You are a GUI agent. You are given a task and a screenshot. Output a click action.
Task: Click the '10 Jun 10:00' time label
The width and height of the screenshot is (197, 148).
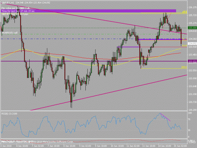(117, 146)
